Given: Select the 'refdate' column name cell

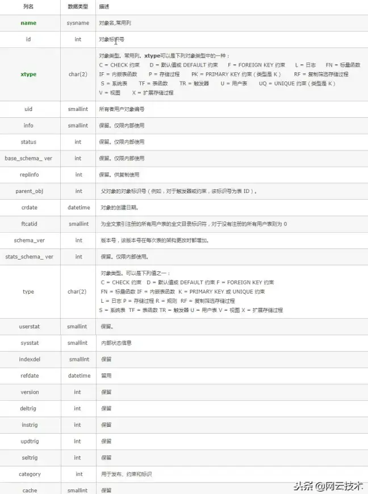Looking at the screenshot, I should coord(30,376).
